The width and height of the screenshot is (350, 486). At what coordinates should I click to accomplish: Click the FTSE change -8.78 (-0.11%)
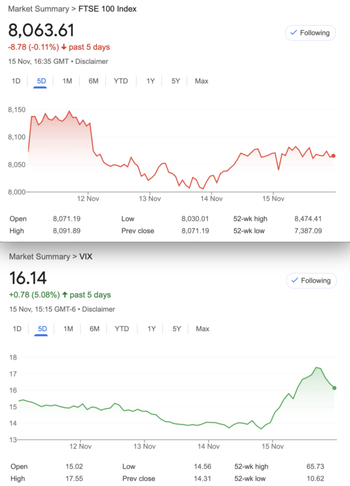[33, 47]
